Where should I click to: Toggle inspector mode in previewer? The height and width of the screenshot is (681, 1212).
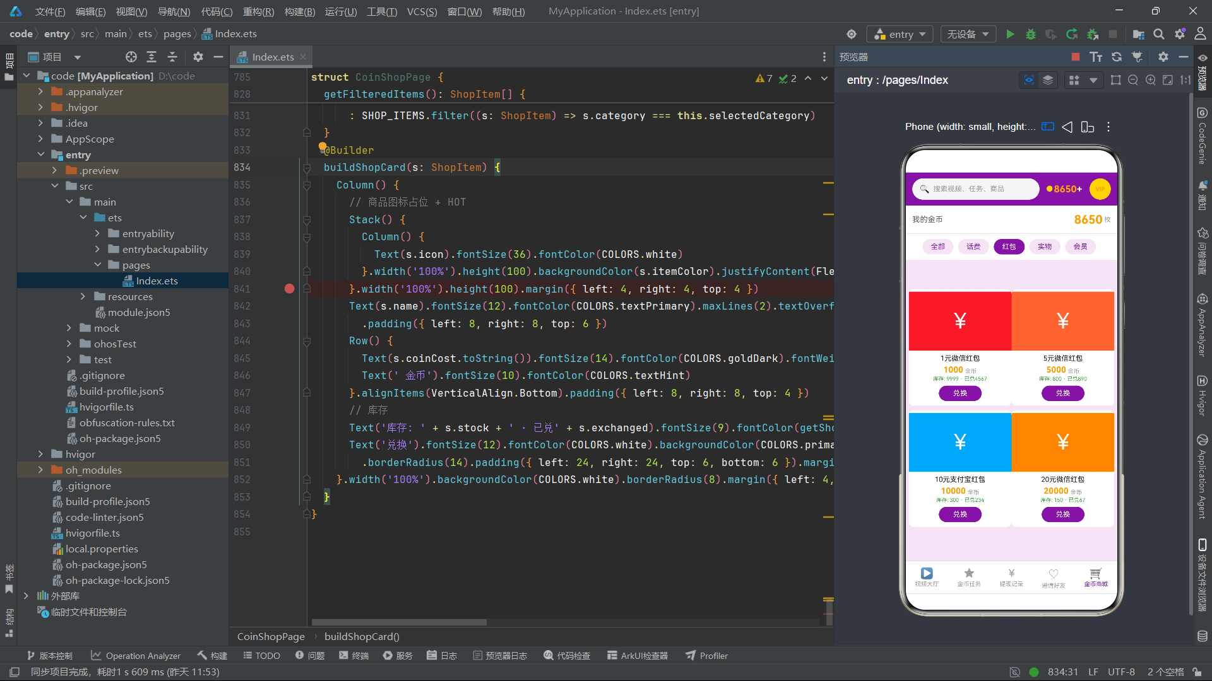tap(1029, 80)
